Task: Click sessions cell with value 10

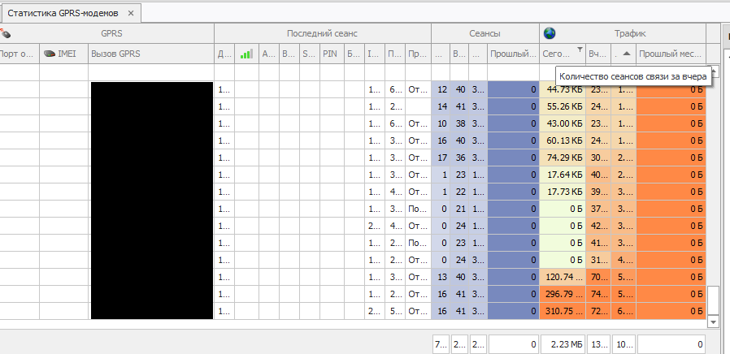Action: [441, 123]
